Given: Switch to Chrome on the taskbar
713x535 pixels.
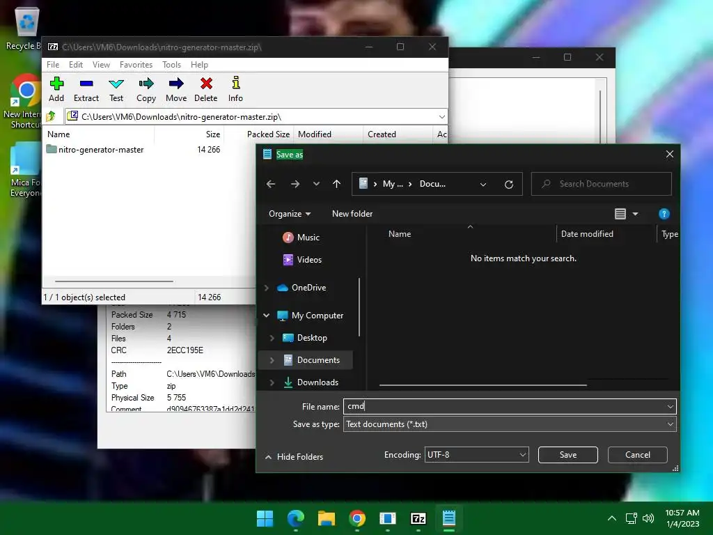Looking at the screenshot, I should (x=357, y=518).
